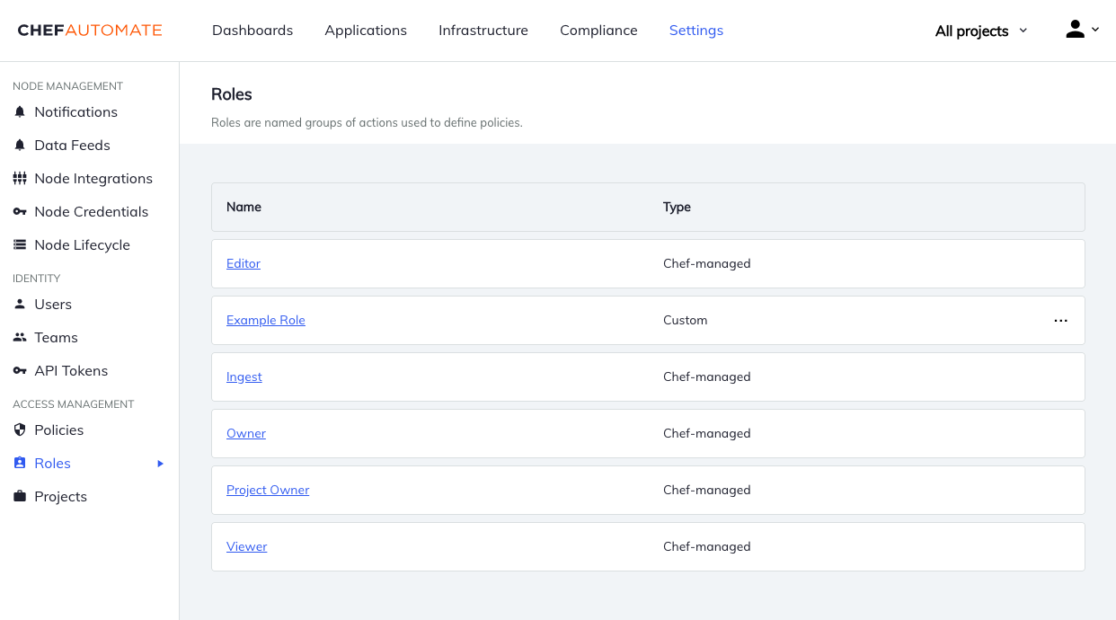
Task: Open API Tokens using its key icon
Action: (x=19, y=370)
